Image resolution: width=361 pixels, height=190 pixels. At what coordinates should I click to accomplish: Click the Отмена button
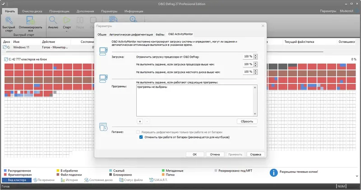pos(215,154)
